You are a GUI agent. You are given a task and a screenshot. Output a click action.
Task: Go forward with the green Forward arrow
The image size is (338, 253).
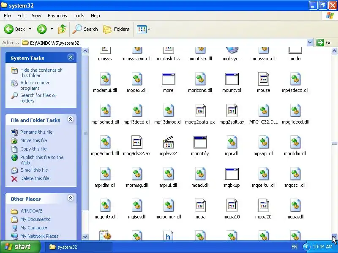tap(42, 29)
